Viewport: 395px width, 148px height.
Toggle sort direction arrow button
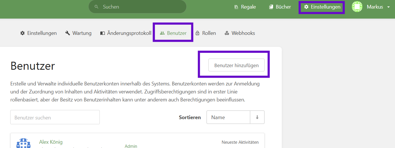pos(257,117)
